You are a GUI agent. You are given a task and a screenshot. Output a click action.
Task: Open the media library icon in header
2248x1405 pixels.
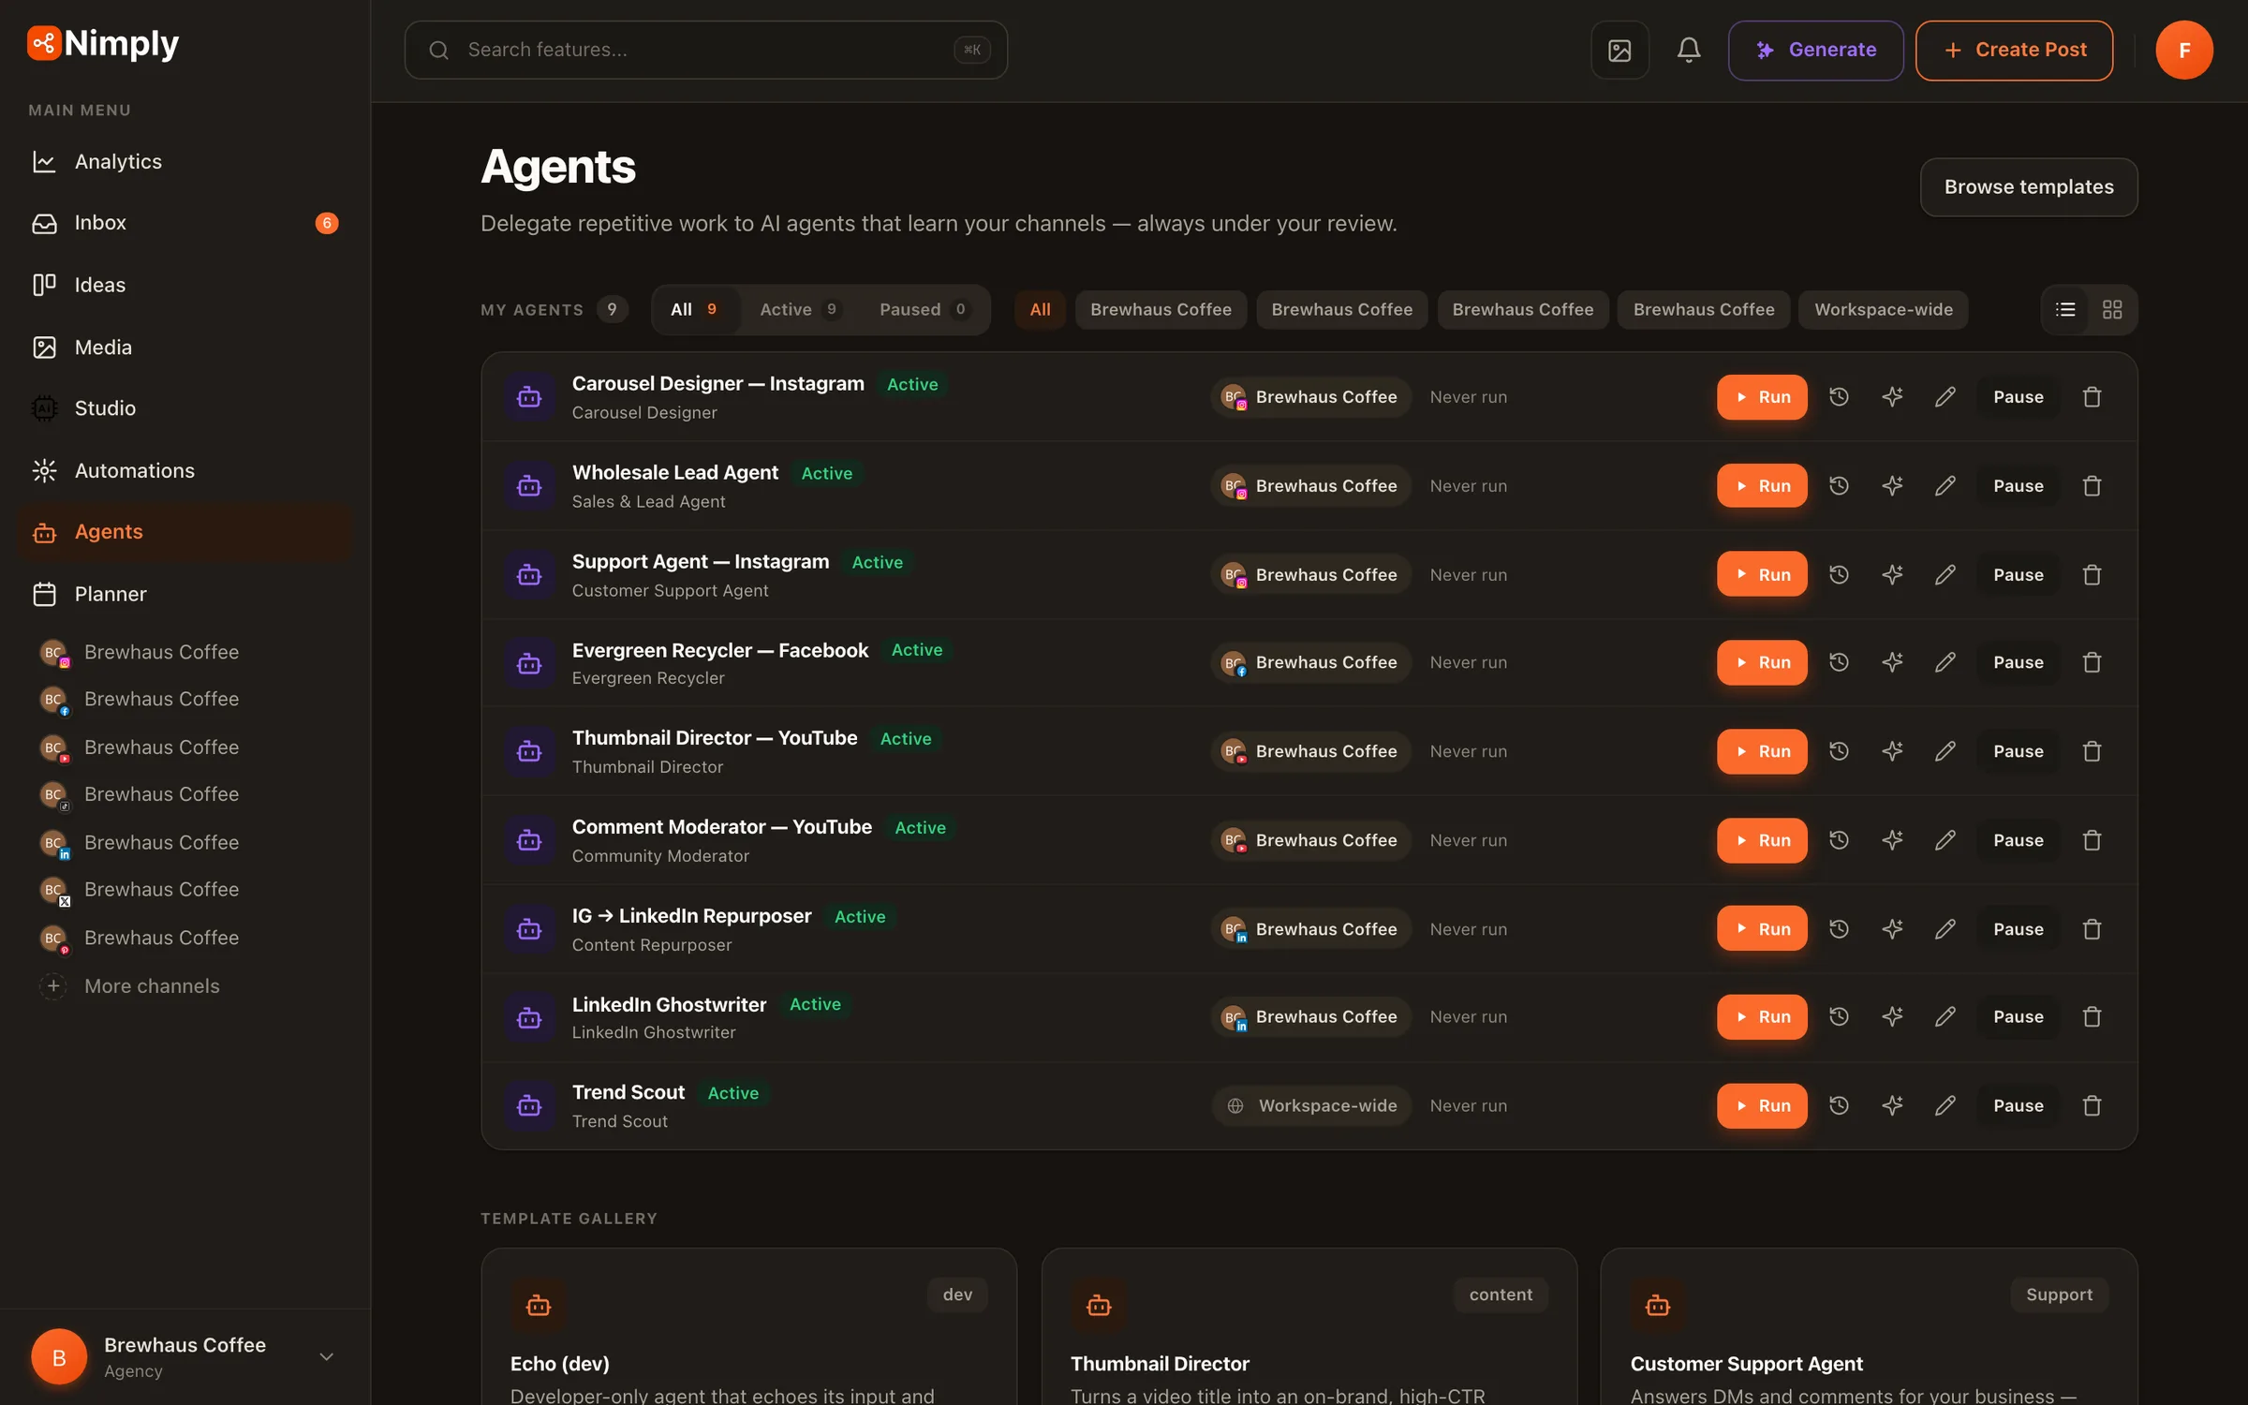(1619, 50)
